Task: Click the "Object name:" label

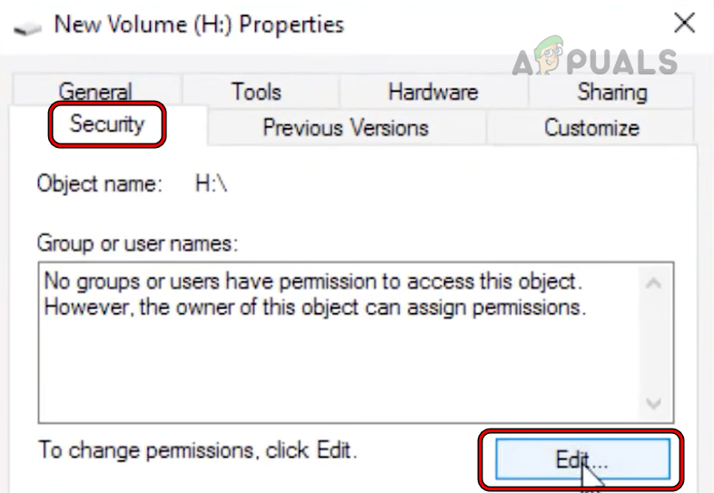Action: [x=99, y=183]
